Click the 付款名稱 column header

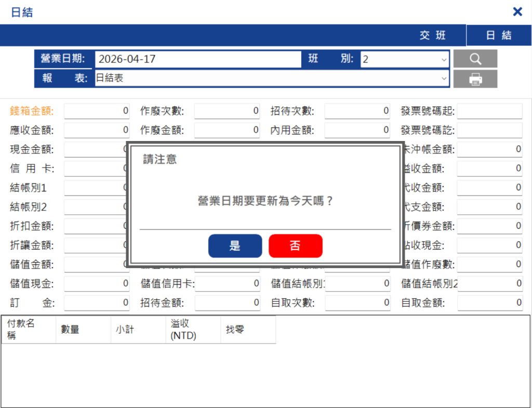coord(29,329)
